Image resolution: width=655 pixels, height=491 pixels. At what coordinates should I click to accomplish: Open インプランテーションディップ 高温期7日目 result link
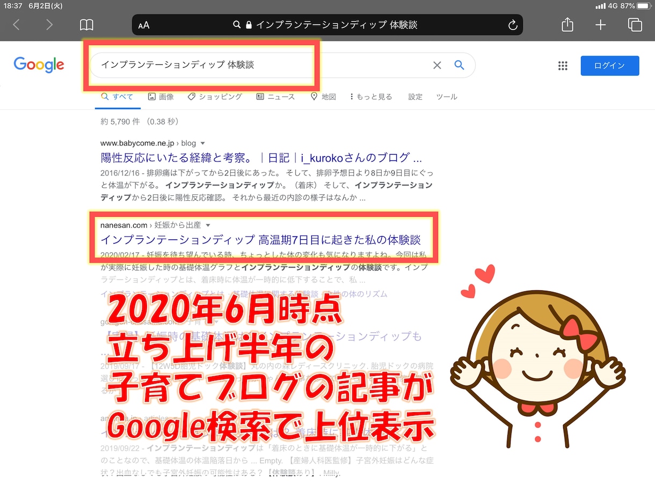pos(260,239)
